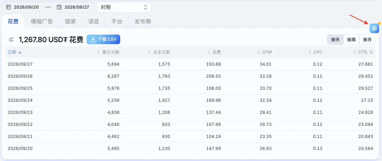This screenshot has width=382, height=161.
Task: Click spend value 198.00
Action: coord(214,88)
